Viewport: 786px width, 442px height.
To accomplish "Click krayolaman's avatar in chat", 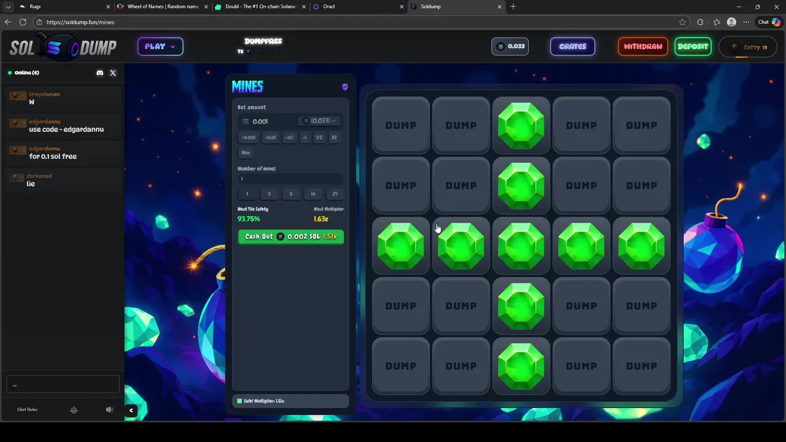I will click(x=18, y=96).
